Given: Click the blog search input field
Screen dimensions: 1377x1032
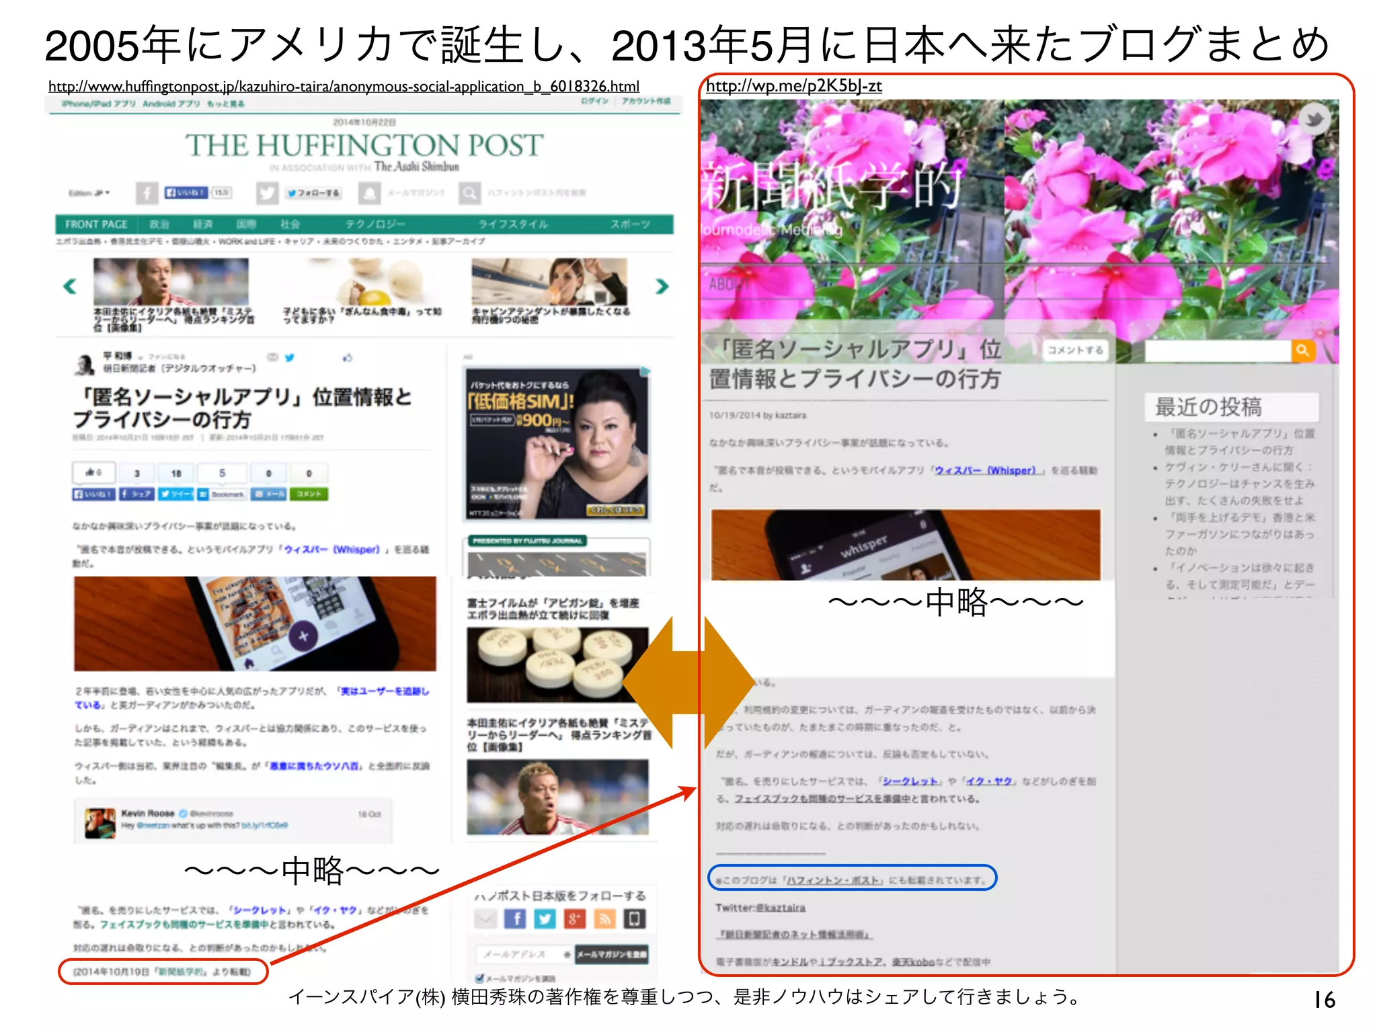Looking at the screenshot, I should pos(1218,350).
